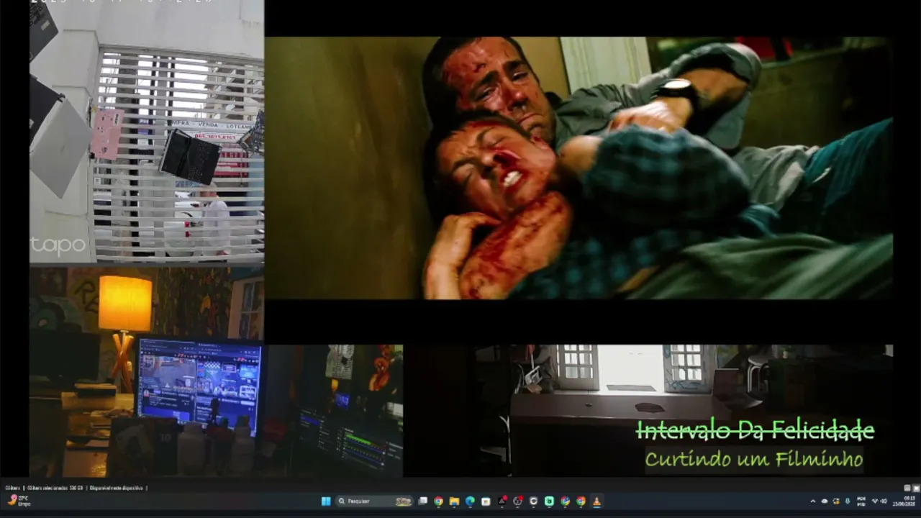Click the 'Curtindo um Filminho' caption text

753,458
